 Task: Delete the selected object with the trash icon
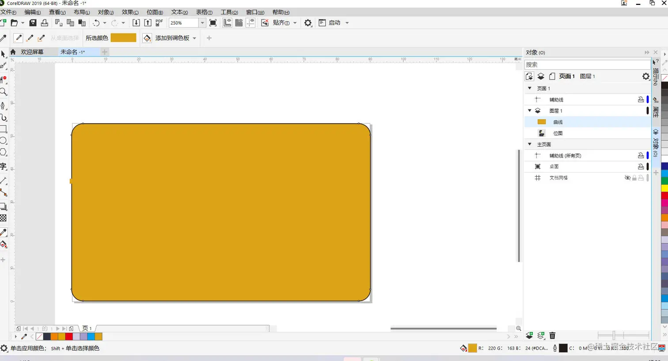[x=552, y=336]
